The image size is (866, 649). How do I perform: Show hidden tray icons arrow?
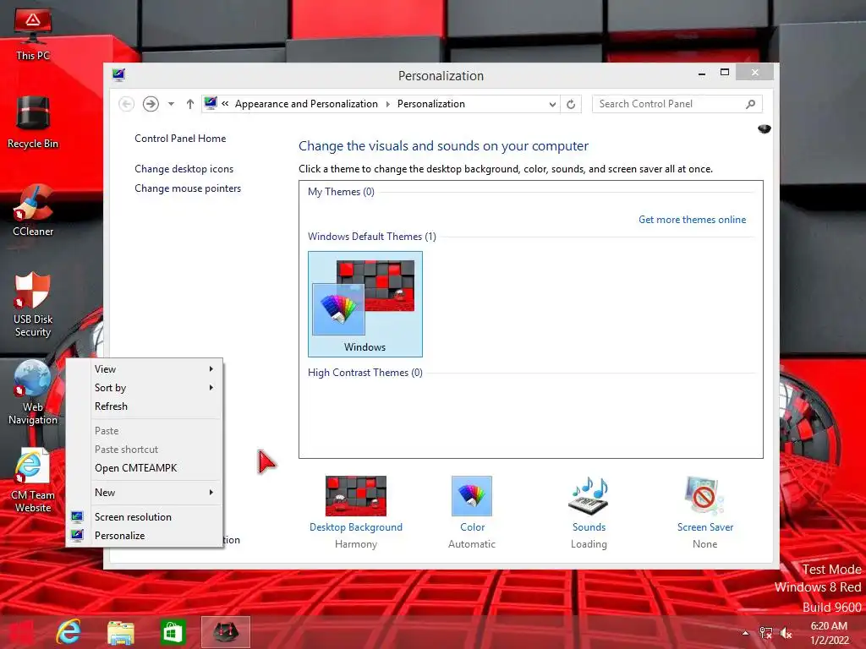(x=746, y=633)
